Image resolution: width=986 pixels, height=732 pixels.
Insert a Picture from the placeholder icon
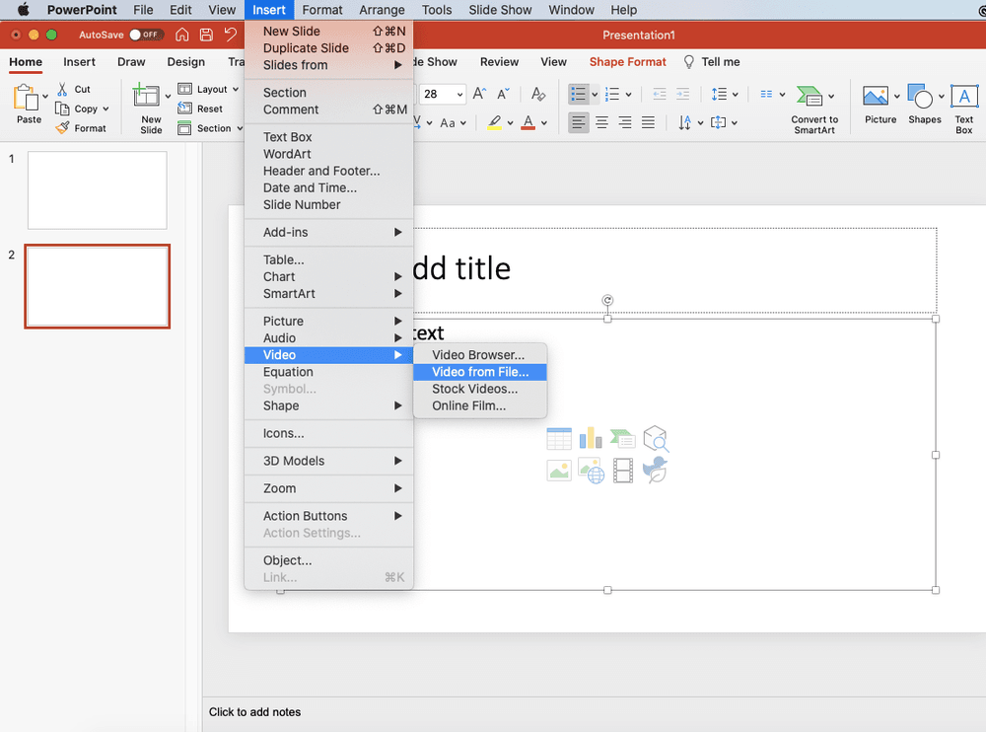558,471
